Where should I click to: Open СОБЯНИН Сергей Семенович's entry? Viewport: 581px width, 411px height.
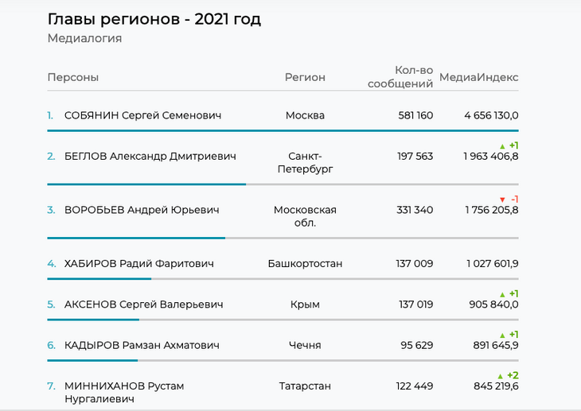[x=142, y=115]
